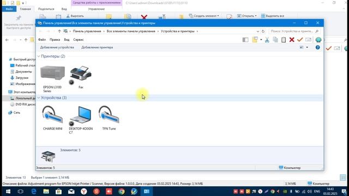
Task: Click the orange checkmark Properties icon
Action: click(x=300, y=40)
